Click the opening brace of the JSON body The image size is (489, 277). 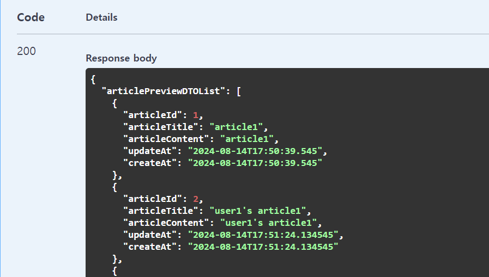click(93, 79)
